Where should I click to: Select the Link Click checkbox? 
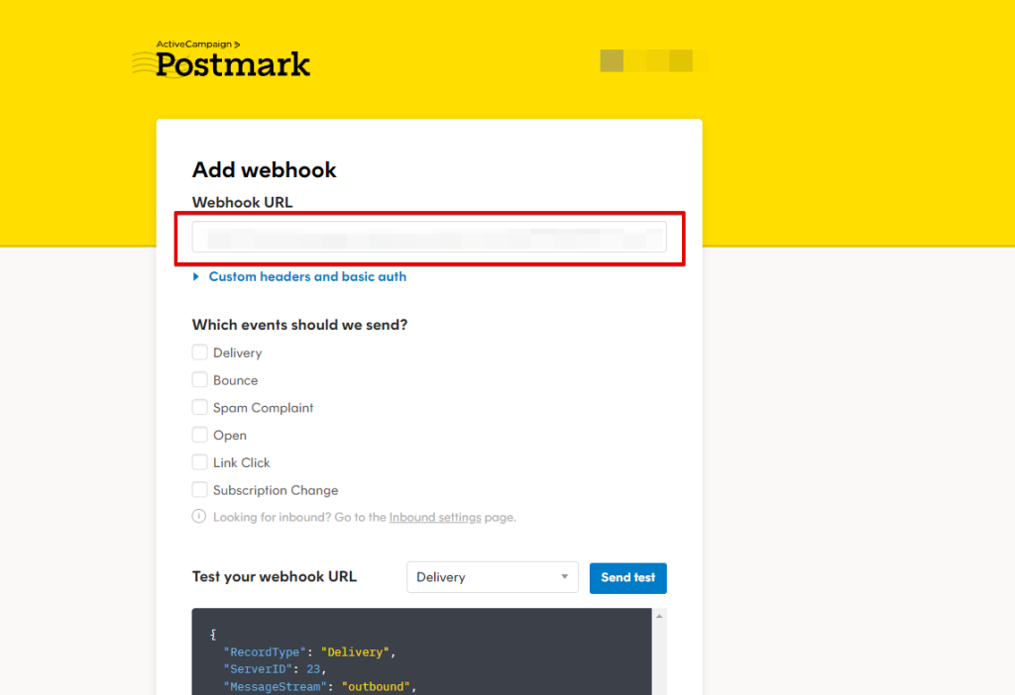200,462
